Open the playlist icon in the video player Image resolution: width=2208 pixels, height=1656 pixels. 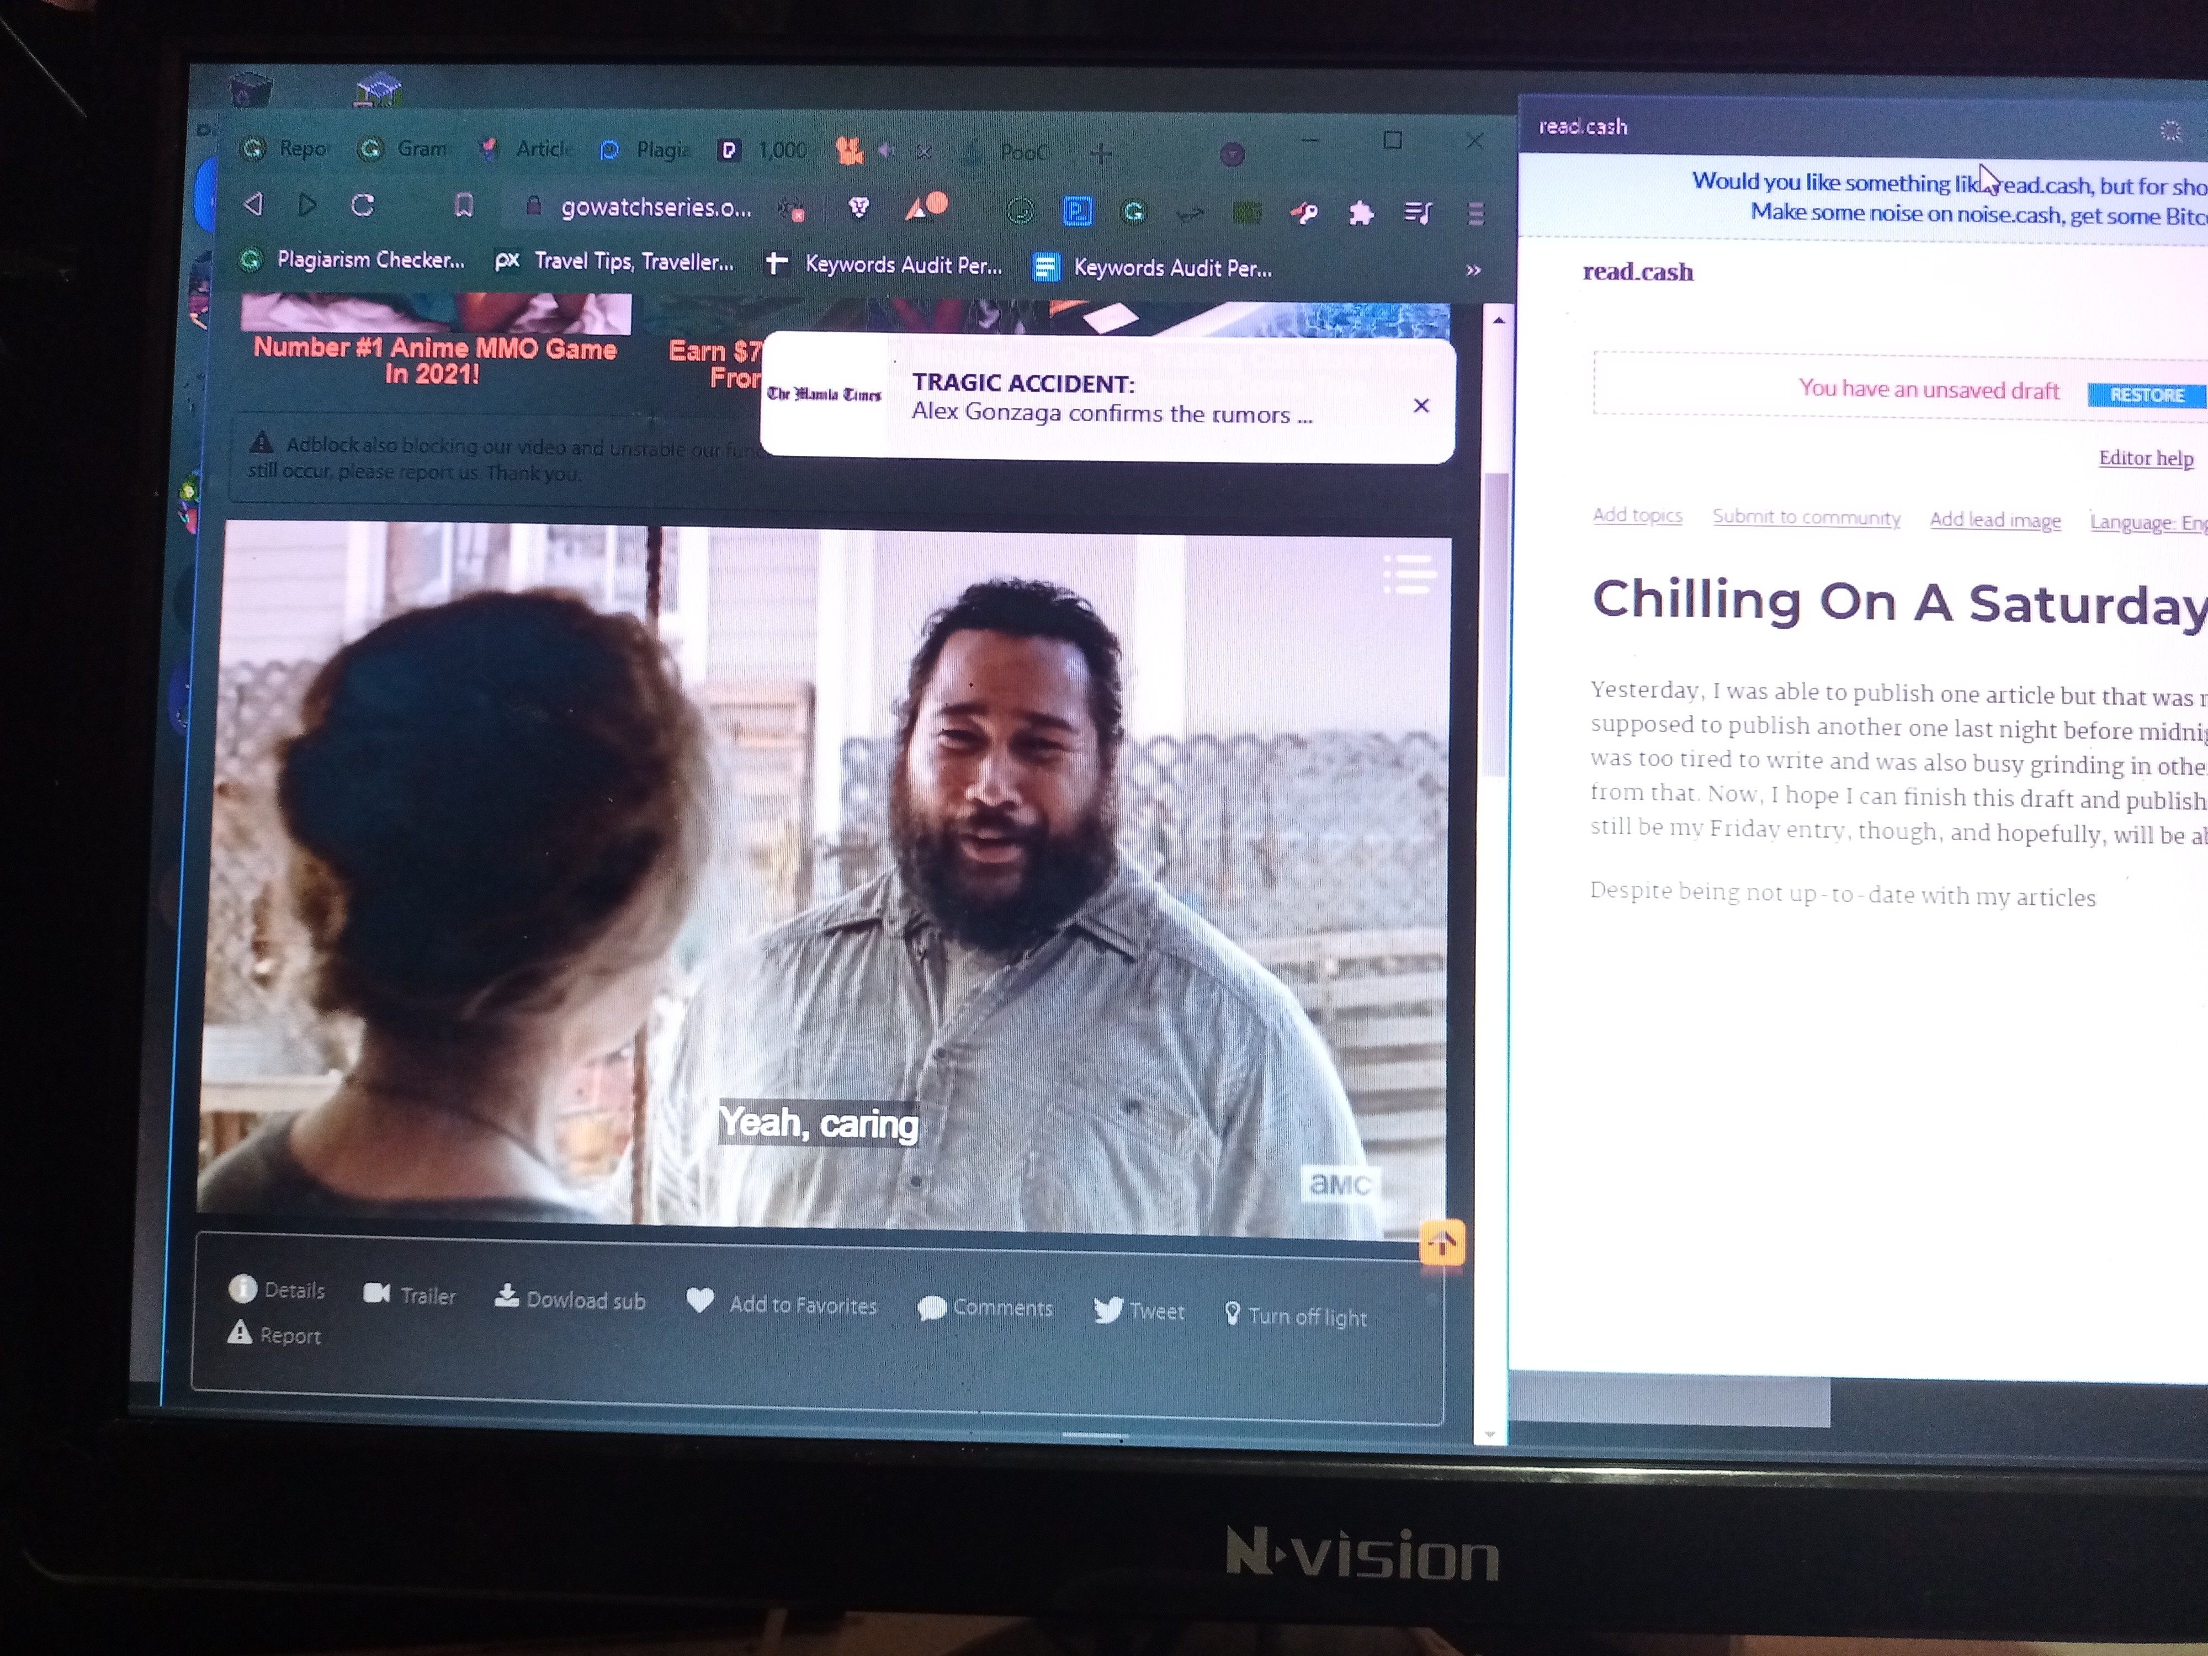[x=1409, y=574]
